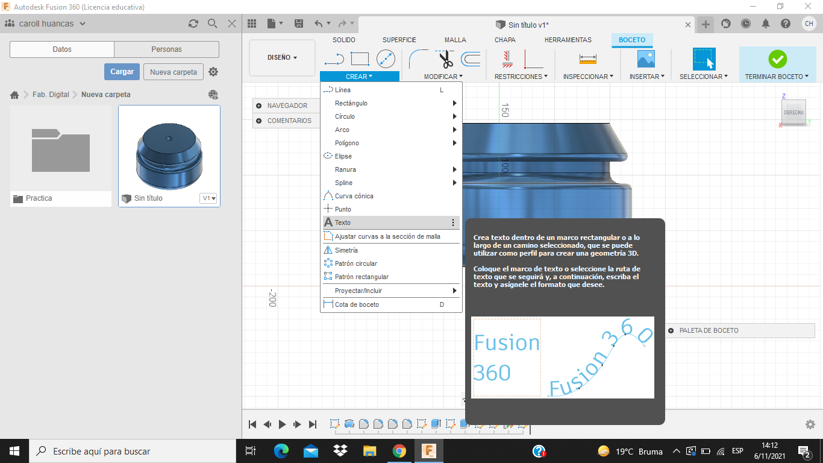Open the Help question mark menu
The image size is (823, 463).
pos(786,24)
